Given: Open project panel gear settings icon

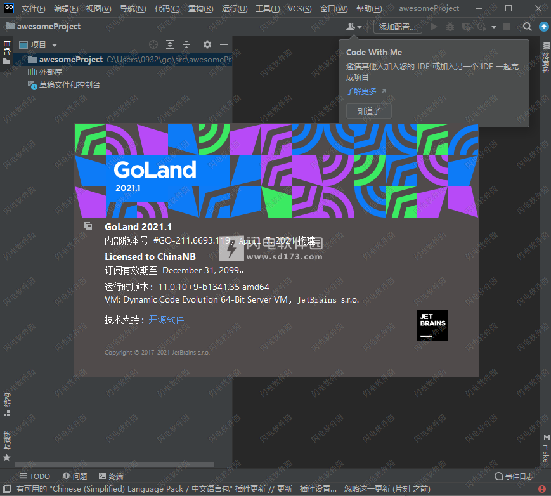Looking at the screenshot, I should point(207,44).
